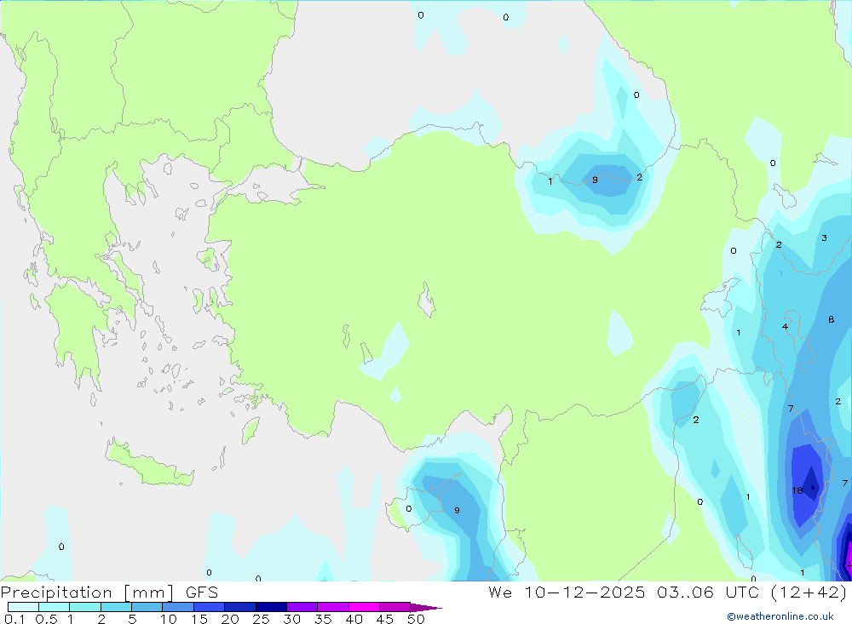Click the '45' legend scale label
852x624 pixels.
coord(385,619)
